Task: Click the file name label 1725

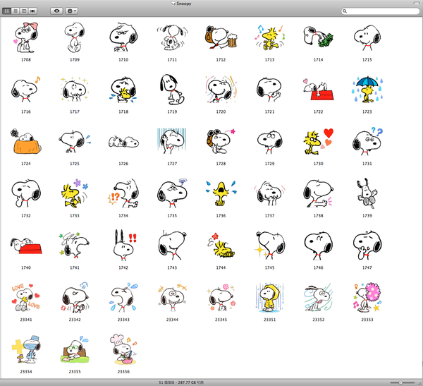Action: tap(75, 164)
